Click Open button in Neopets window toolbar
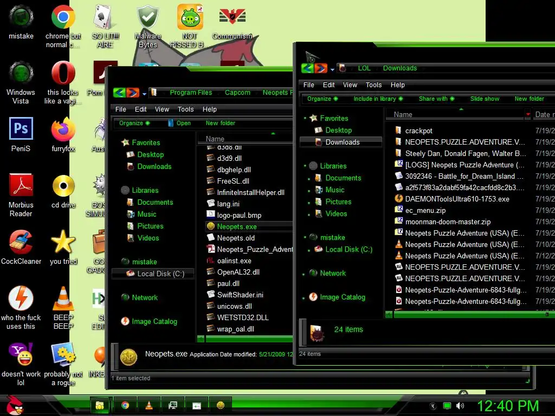The height and width of the screenshot is (416, 555). pyautogui.click(x=179, y=123)
